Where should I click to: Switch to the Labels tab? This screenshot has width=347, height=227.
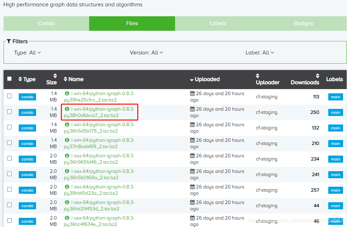pyautogui.click(x=218, y=23)
